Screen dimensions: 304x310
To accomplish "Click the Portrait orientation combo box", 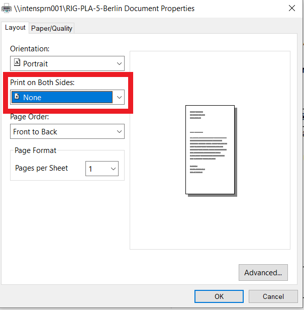I will point(67,63).
